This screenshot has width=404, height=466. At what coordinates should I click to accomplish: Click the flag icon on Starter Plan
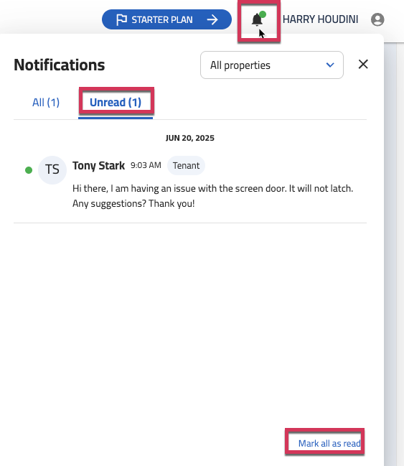121,19
